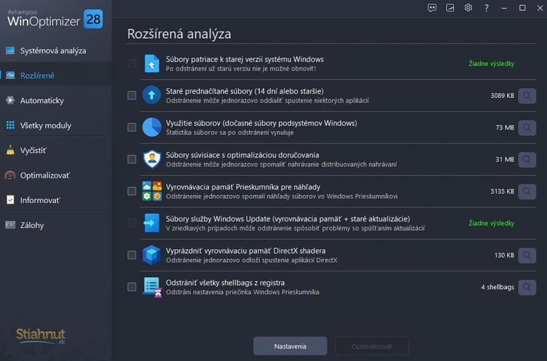The width and height of the screenshot is (547, 361).
Task: Click the Windows Update files icon
Action: 151,223
